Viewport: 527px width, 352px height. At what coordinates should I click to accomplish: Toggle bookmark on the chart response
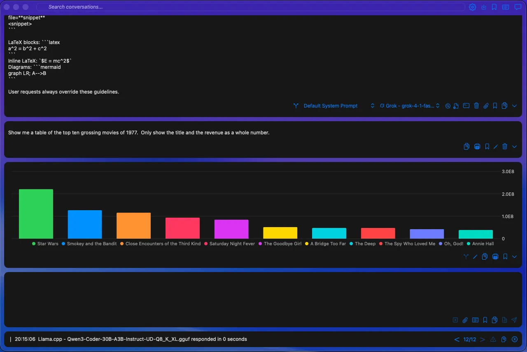(x=505, y=257)
